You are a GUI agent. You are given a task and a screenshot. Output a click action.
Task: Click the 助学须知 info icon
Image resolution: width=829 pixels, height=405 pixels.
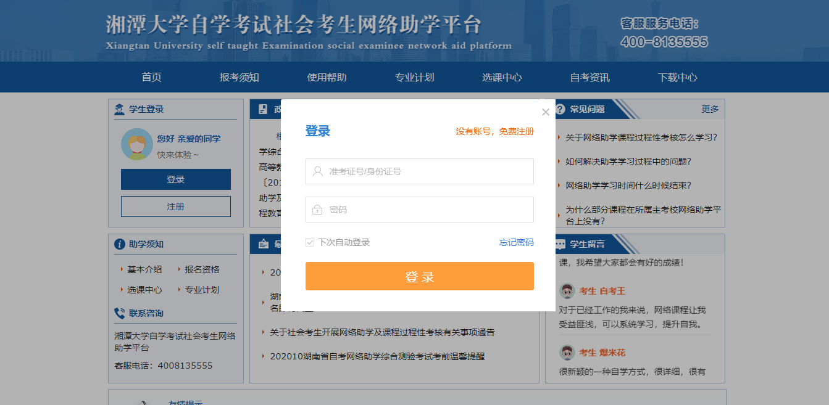[x=120, y=245]
